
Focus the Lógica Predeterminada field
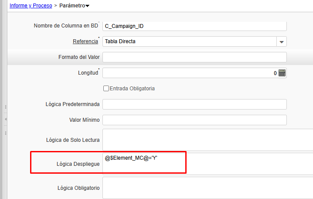click(194, 104)
